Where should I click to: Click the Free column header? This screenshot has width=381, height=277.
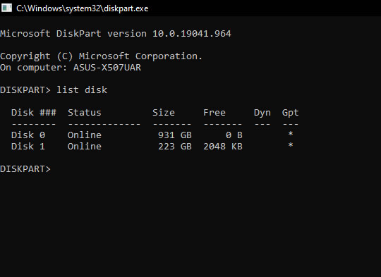(214, 112)
